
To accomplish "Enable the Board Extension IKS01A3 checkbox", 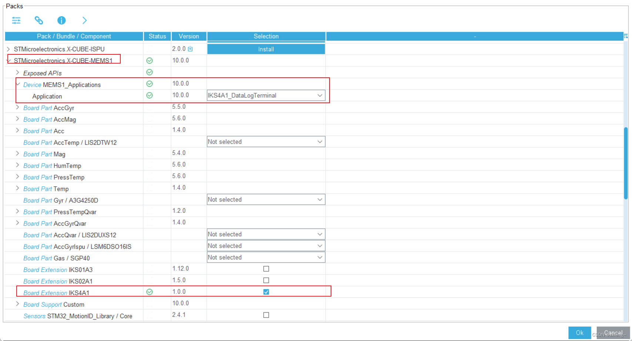I will (x=266, y=269).
